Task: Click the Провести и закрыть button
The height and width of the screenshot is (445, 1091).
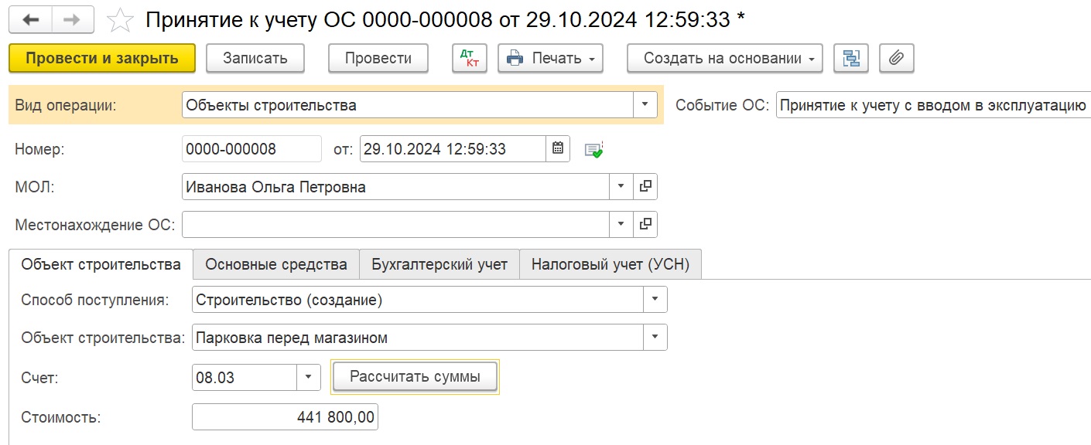Action: 102,58
